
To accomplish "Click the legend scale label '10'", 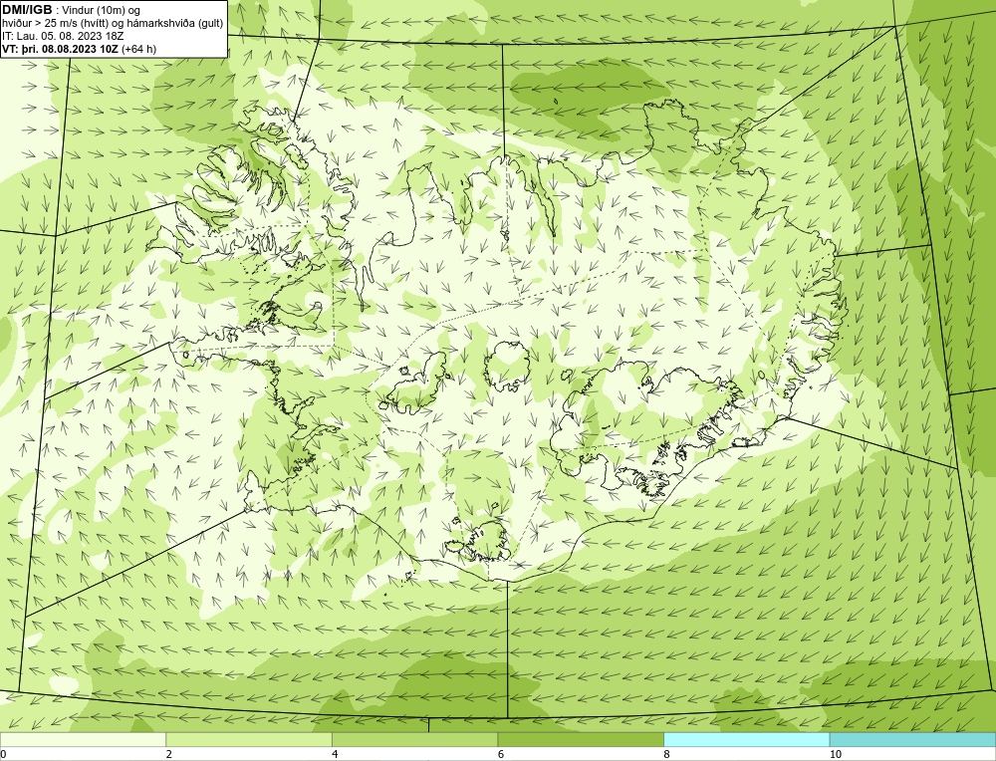I will pos(836,755).
